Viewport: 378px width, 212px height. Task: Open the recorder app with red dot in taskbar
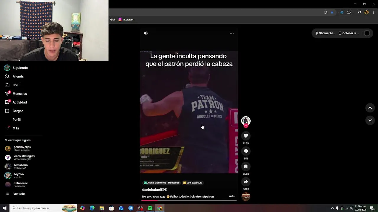click(140, 208)
